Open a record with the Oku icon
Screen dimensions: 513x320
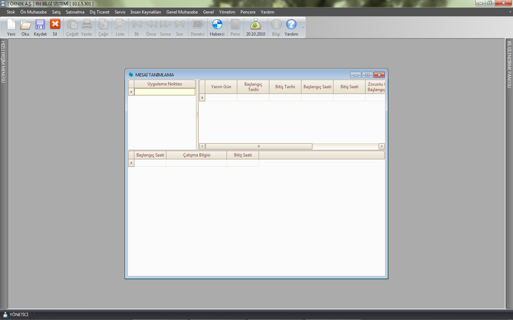25,25
